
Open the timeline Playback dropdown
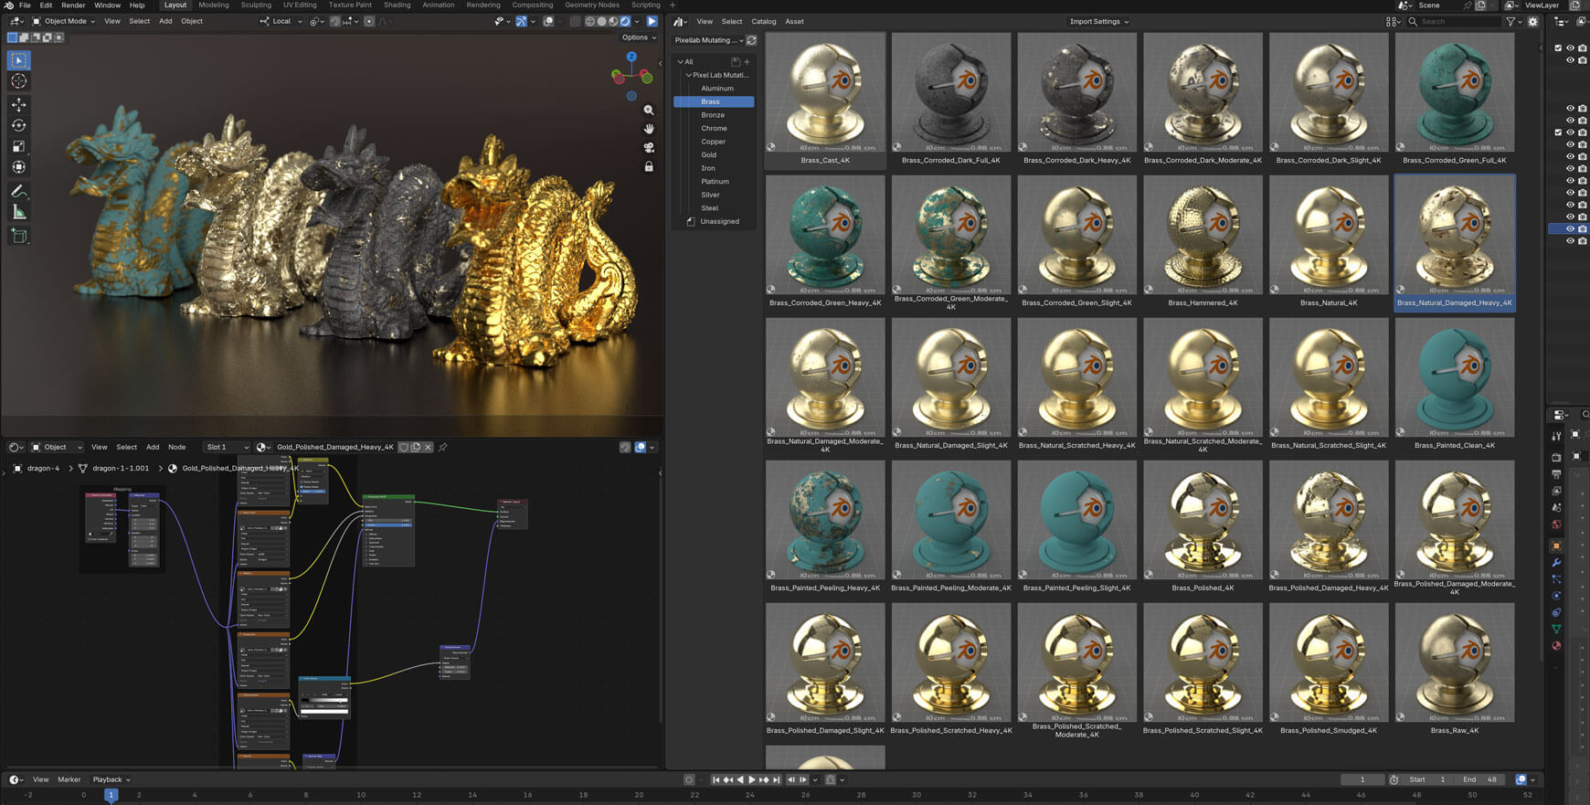coord(111,779)
